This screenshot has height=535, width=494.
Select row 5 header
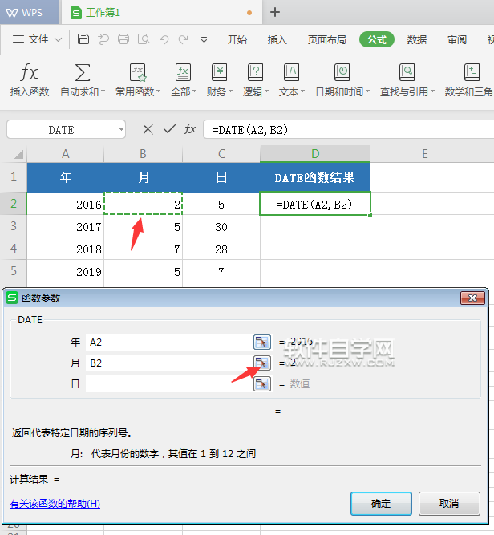click(x=14, y=271)
